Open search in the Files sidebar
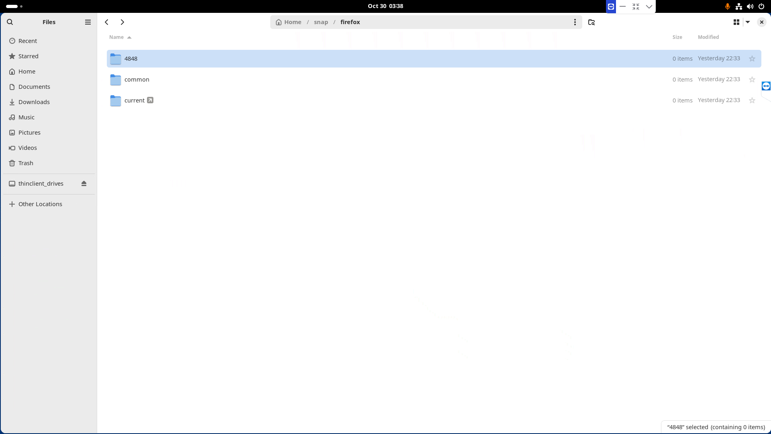The height and width of the screenshot is (434, 771). [10, 22]
